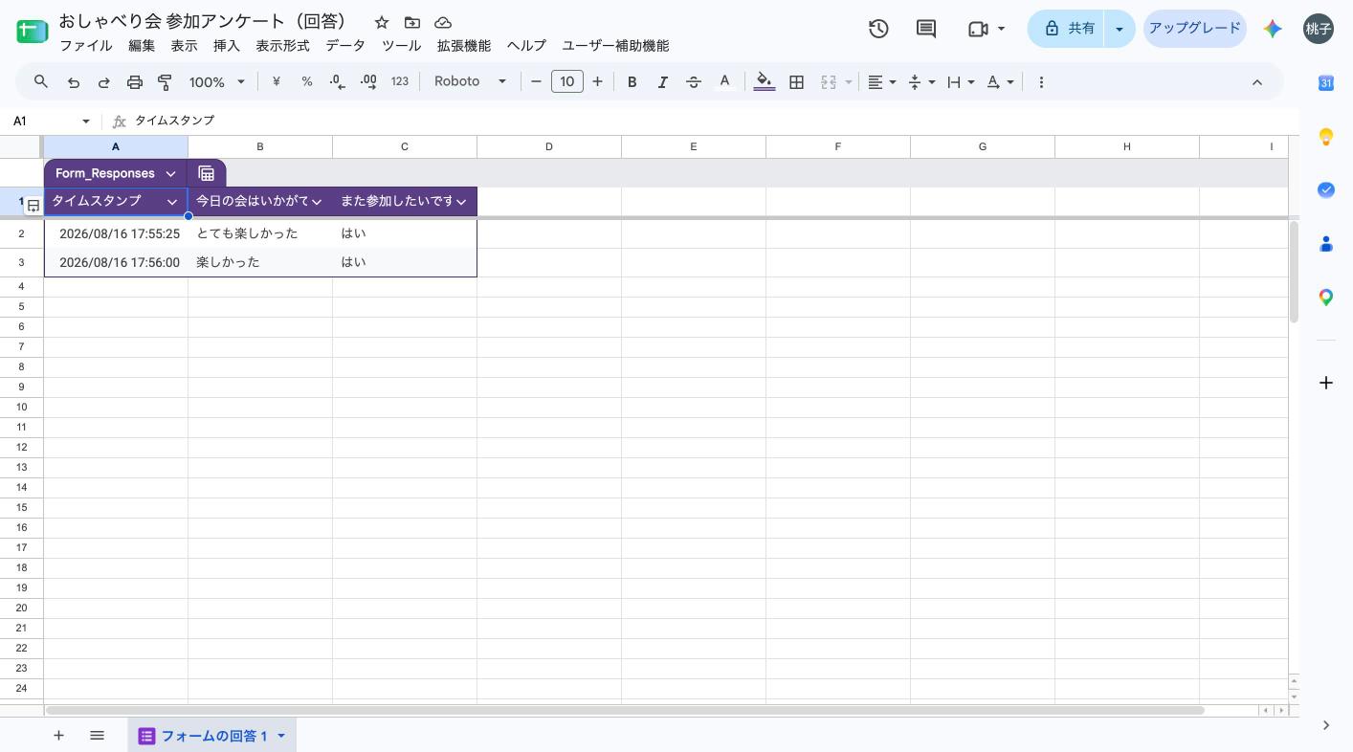The width and height of the screenshot is (1353, 752).
Task: Toggle bold formatting
Action: coord(632,82)
